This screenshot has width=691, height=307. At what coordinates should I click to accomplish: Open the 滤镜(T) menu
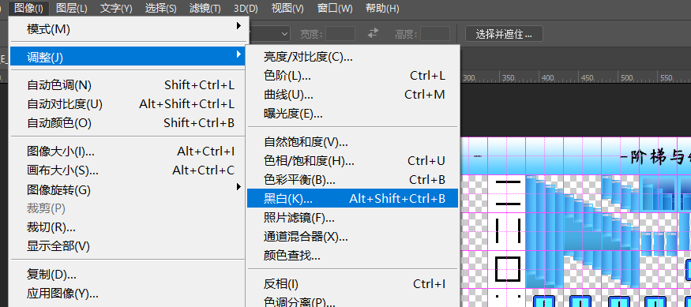tap(205, 8)
